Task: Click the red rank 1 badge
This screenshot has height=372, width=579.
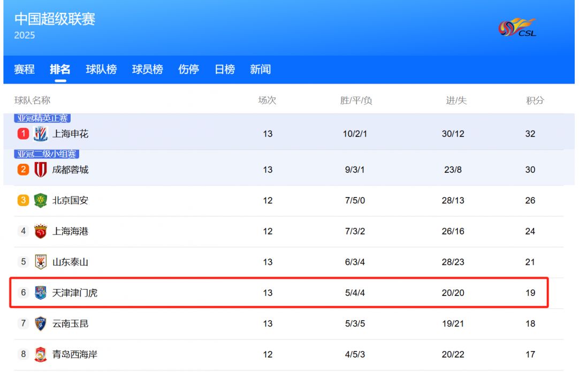Action: click(x=23, y=133)
